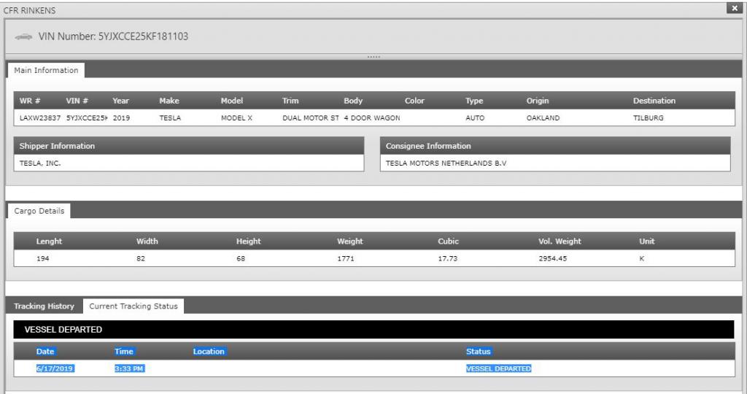Click the Unit column header
This screenshot has width=747, height=394.
(646, 241)
